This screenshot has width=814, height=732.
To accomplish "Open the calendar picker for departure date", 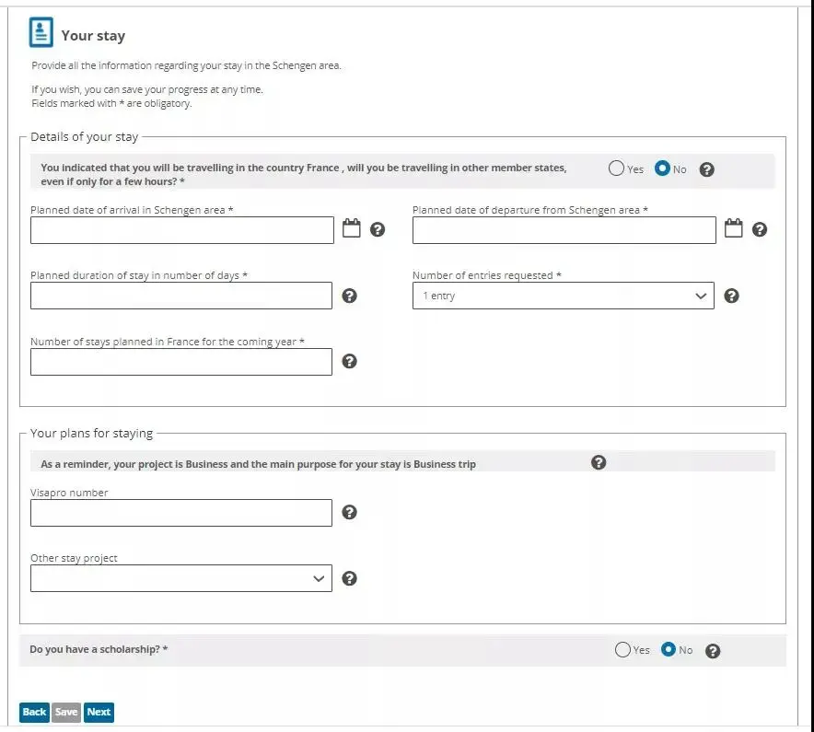I will tap(733, 228).
